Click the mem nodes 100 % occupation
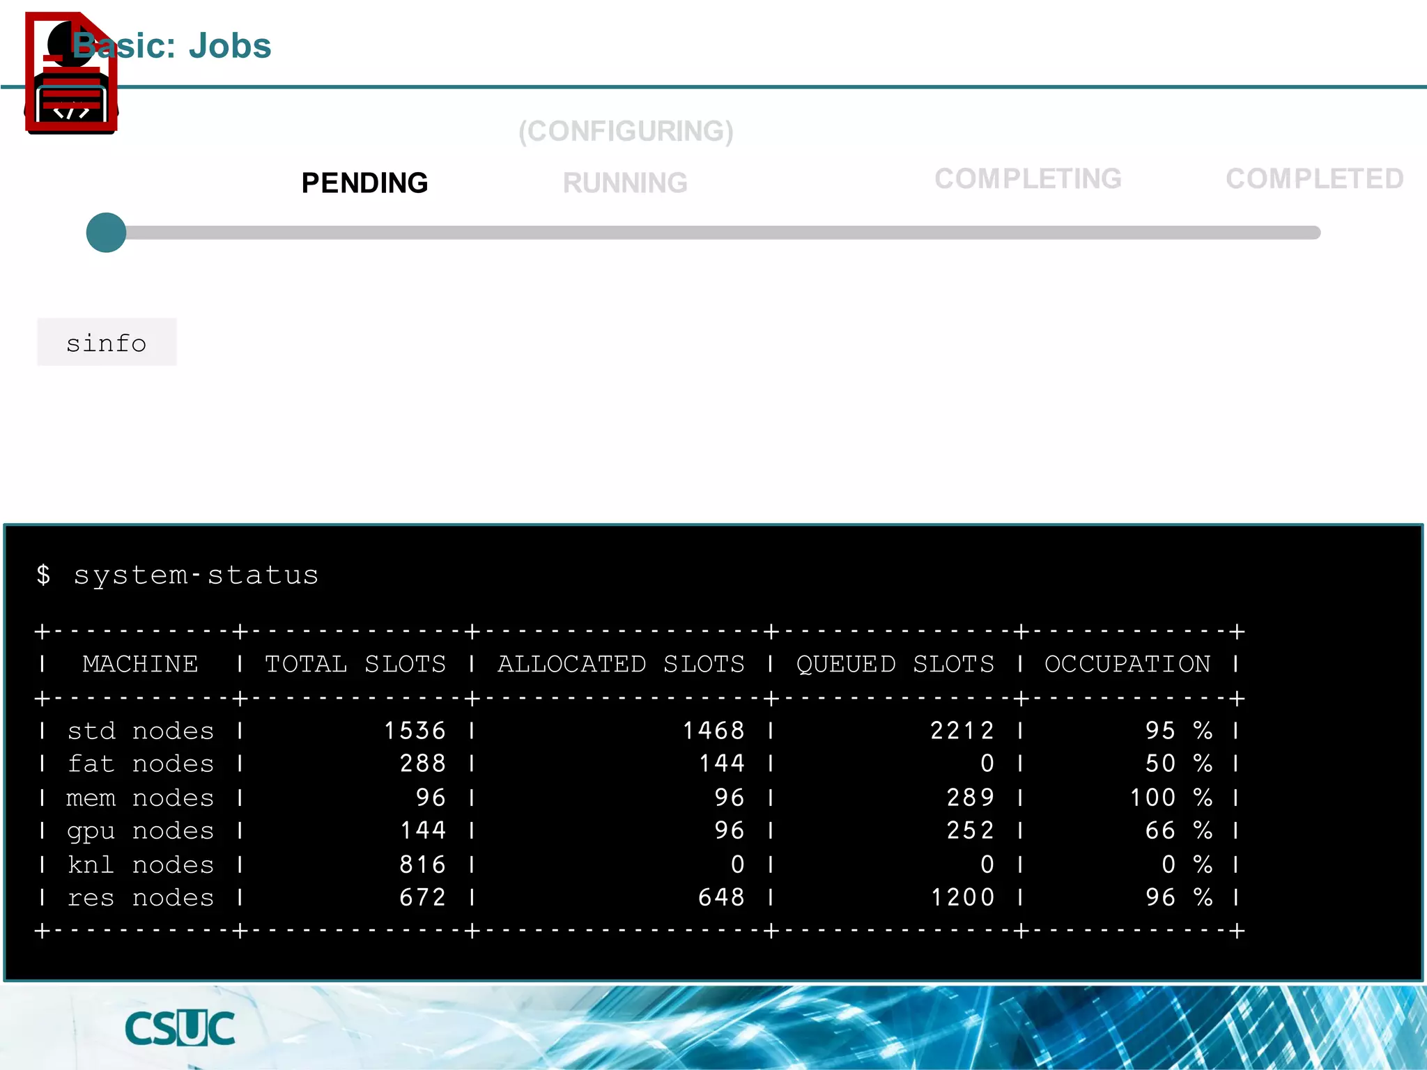Image resolution: width=1427 pixels, height=1070 pixels. coord(1171,798)
